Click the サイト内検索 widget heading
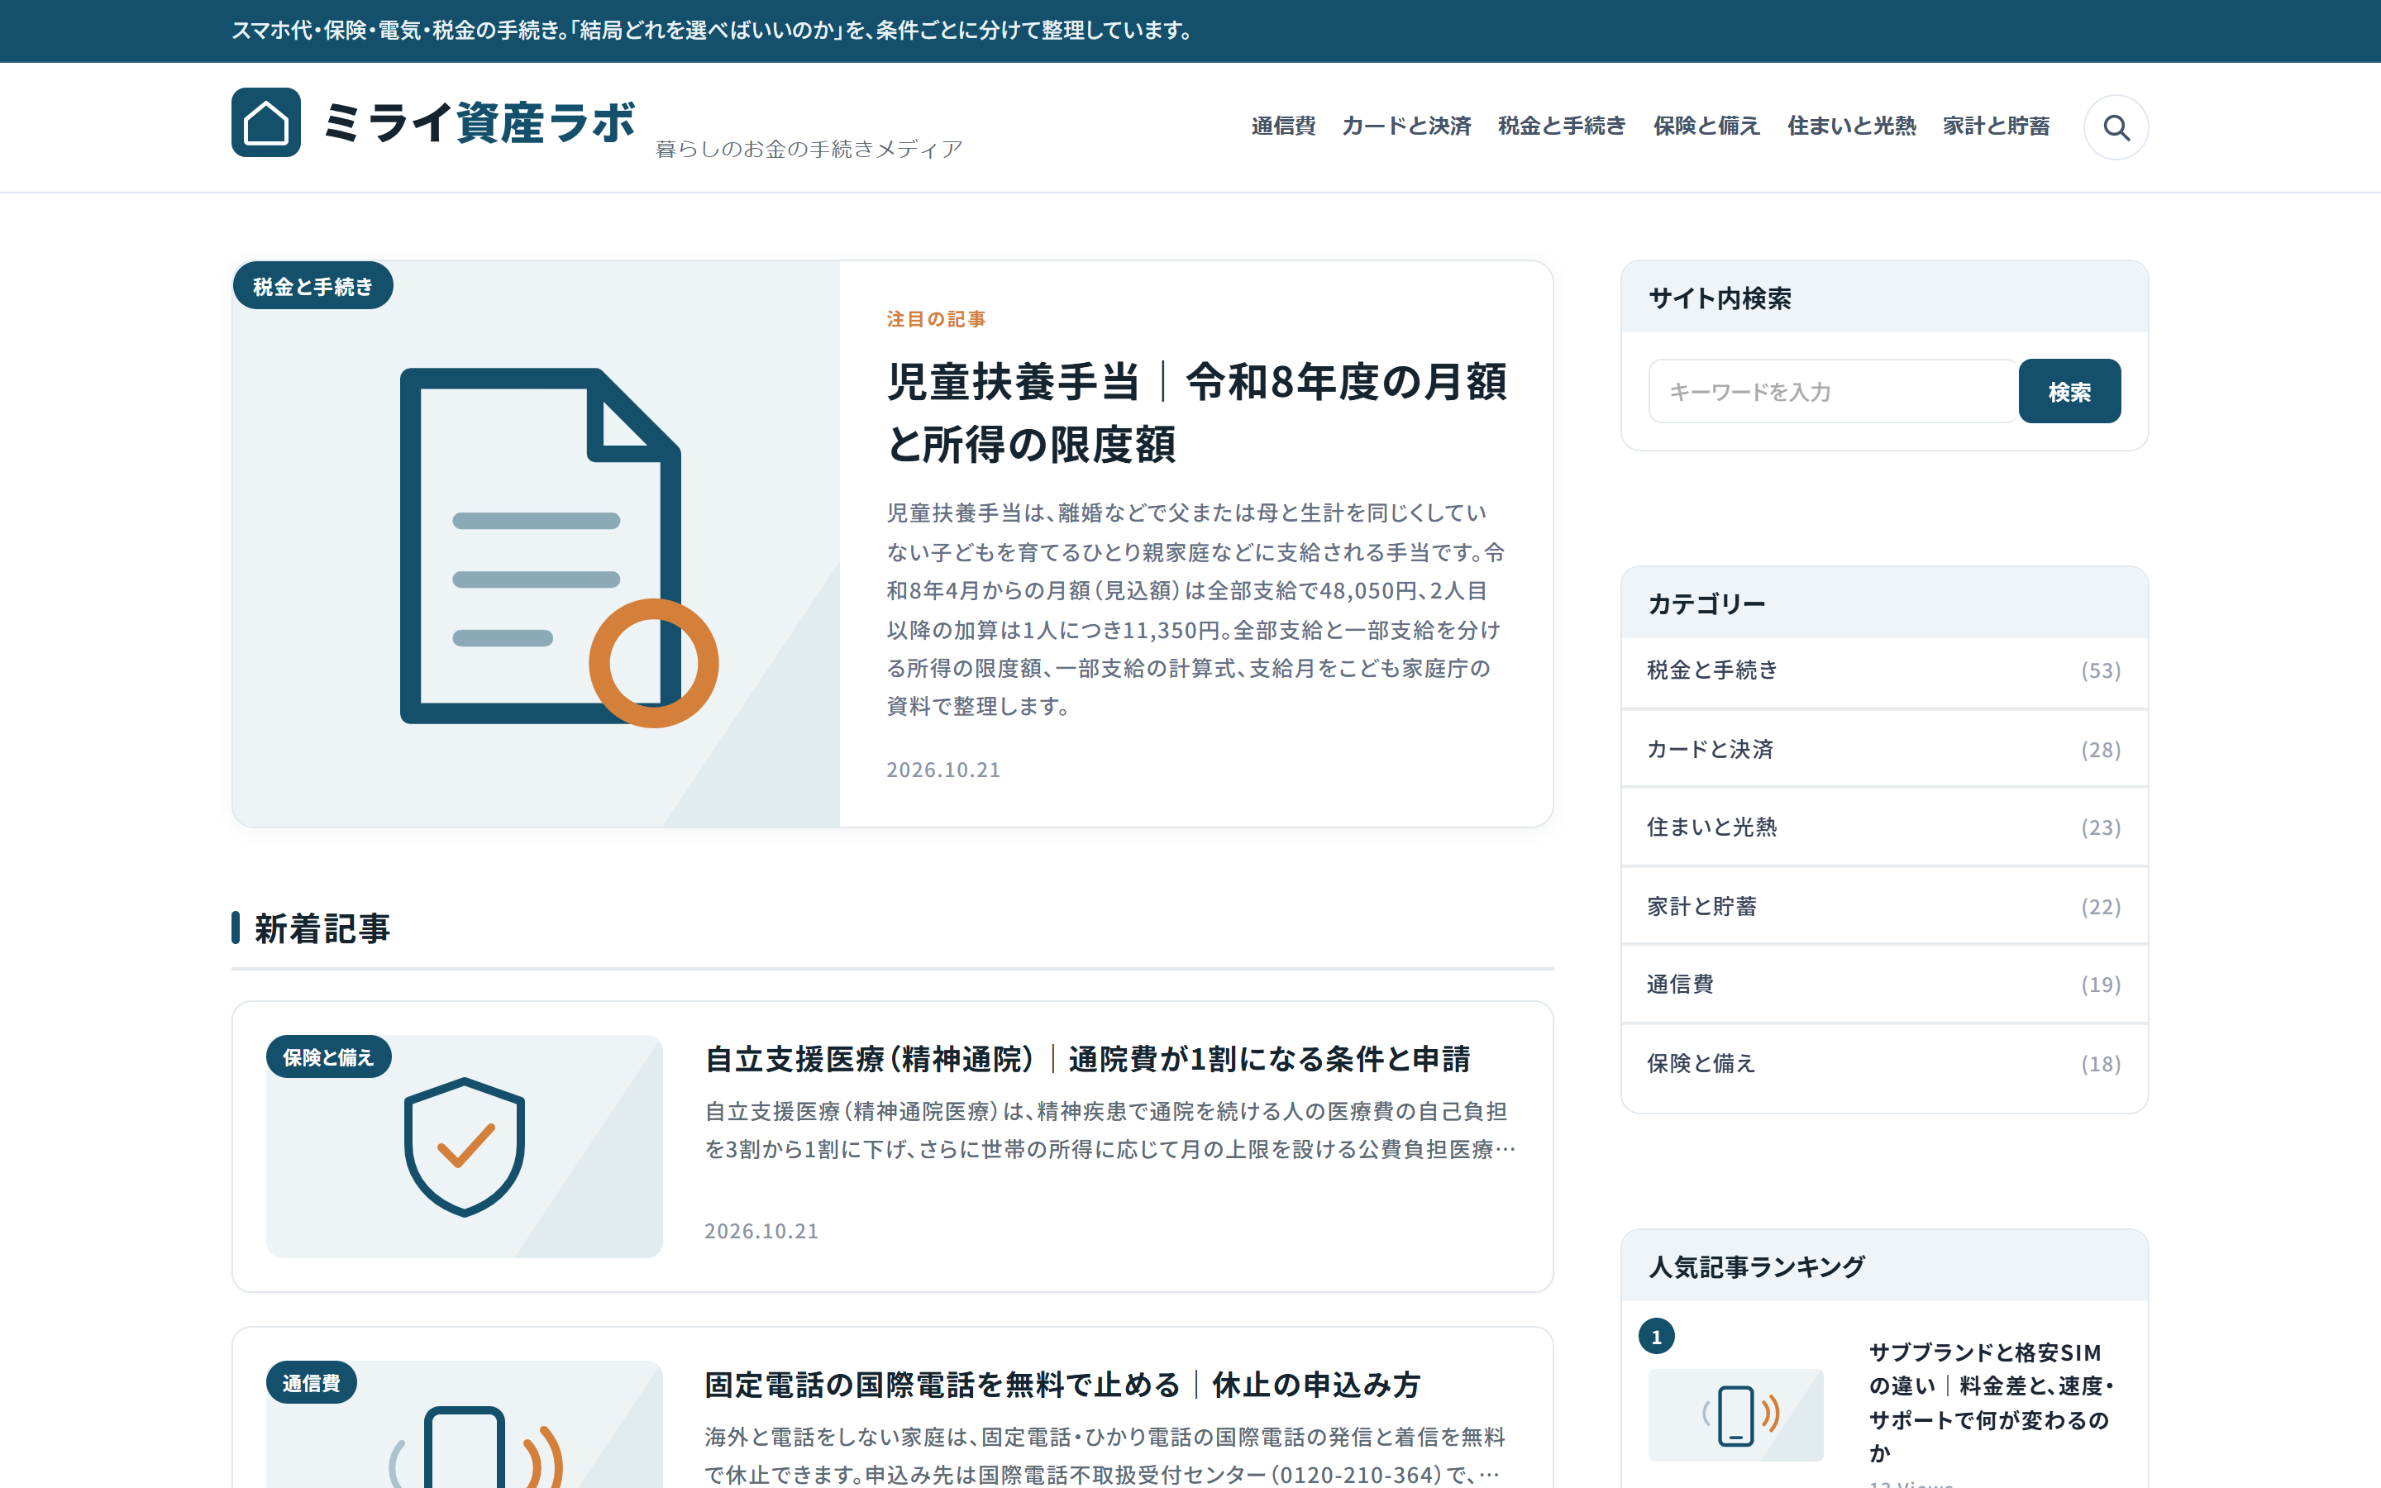Image resolution: width=2381 pixels, height=1488 pixels. [x=1720, y=298]
